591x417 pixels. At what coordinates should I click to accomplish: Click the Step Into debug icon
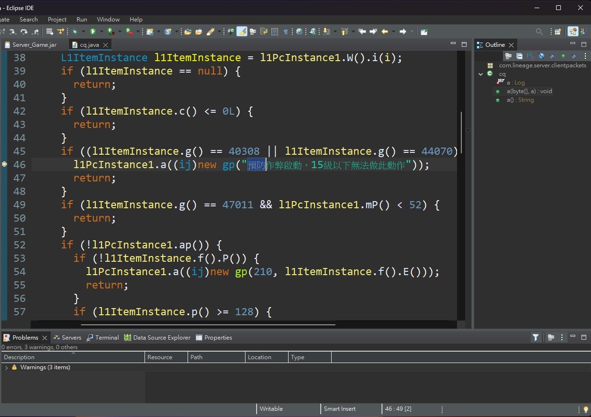12,32
